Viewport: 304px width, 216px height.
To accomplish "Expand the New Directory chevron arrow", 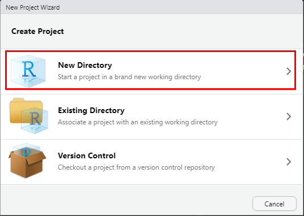I will coord(289,71).
